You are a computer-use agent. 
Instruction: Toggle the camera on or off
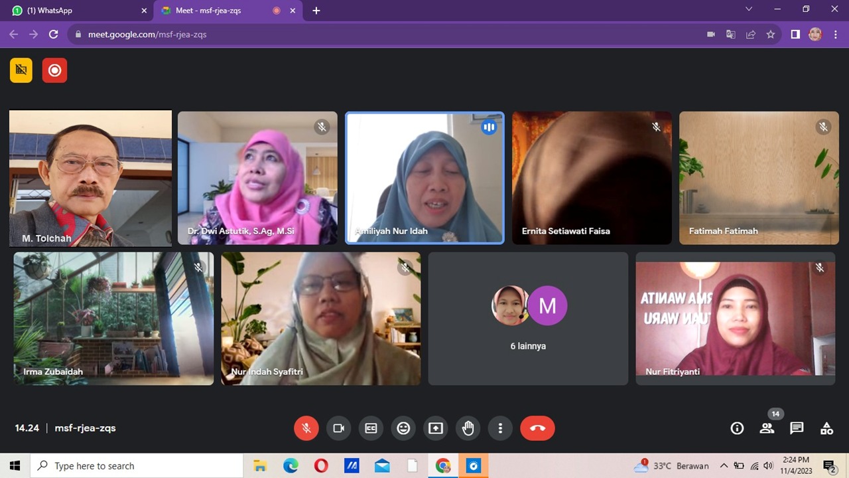338,428
